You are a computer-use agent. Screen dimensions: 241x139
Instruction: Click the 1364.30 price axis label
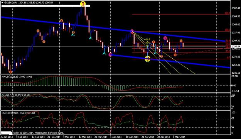(x=236, y=16)
